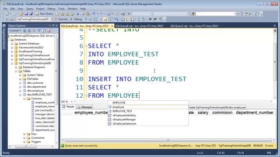Click the Decrease Indent icon
The width and height of the screenshot is (280, 157).
[x=150, y=19]
